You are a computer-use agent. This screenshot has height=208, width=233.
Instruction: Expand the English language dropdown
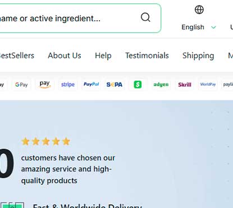pos(199,27)
